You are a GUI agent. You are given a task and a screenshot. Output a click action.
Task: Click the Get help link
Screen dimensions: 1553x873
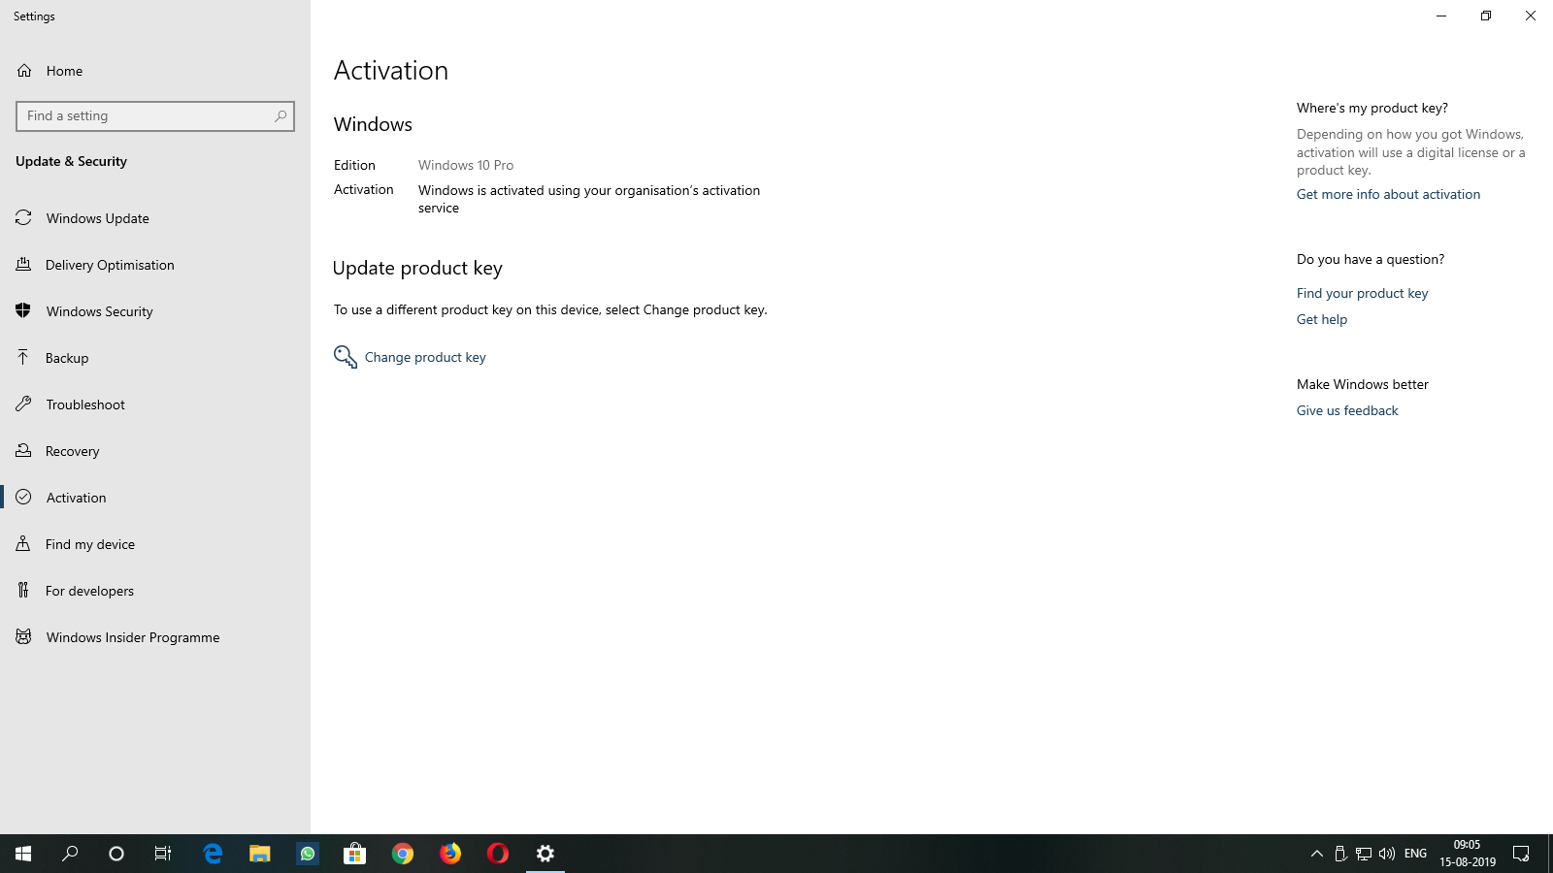pyautogui.click(x=1322, y=319)
